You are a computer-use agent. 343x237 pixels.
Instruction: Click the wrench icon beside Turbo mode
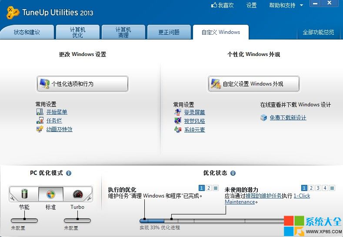89,198
